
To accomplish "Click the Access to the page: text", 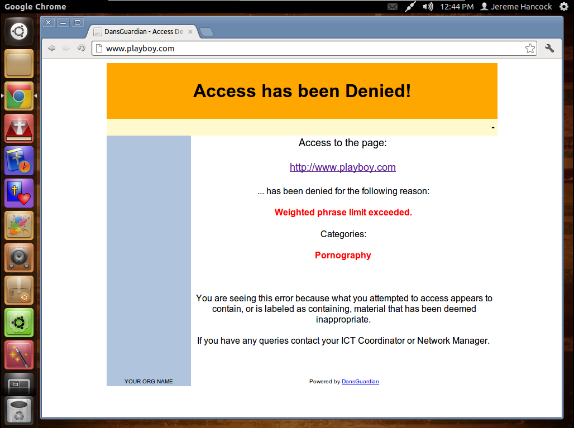I will click(x=343, y=143).
